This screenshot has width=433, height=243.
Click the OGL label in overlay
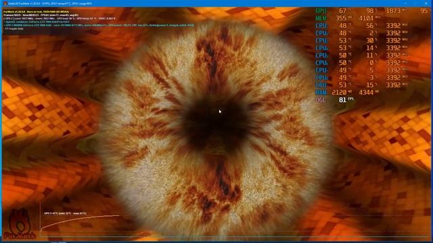point(320,100)
